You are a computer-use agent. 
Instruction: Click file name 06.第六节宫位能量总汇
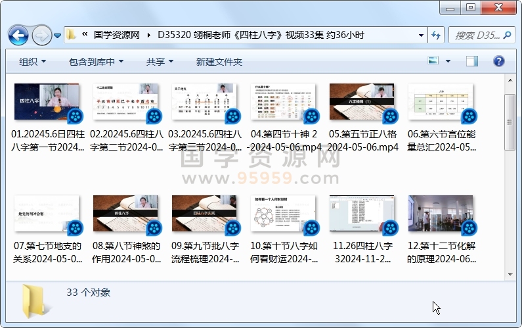click(441, 140)
